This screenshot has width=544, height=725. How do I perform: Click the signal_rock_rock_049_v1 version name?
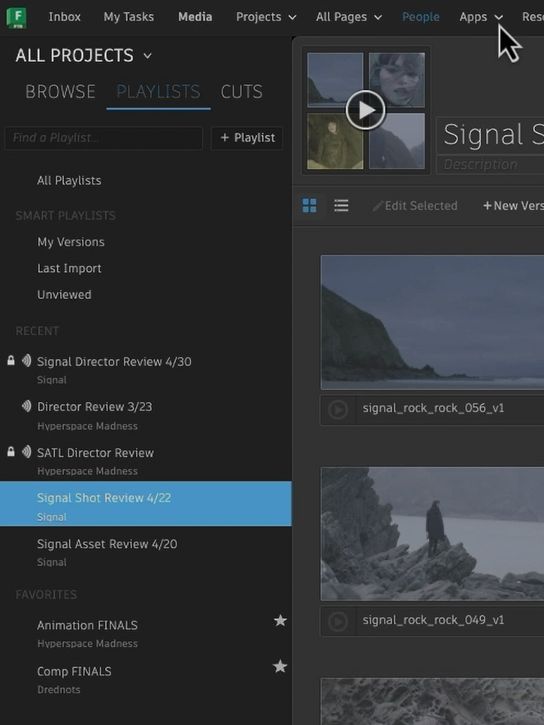[x=433, y=620]
